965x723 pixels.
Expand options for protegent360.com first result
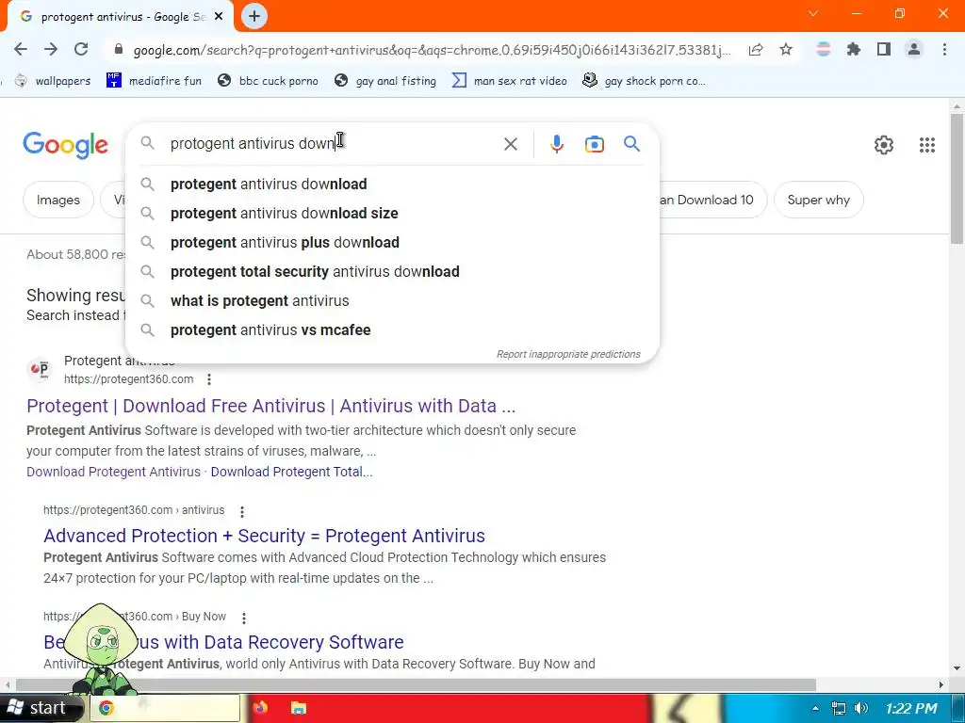coord(209,379)
